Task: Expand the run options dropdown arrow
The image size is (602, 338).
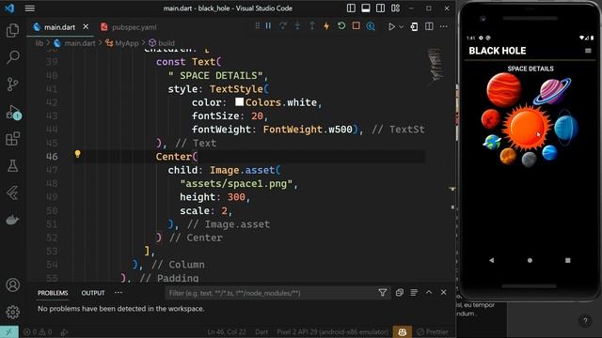Action: (x=402, y=27)
